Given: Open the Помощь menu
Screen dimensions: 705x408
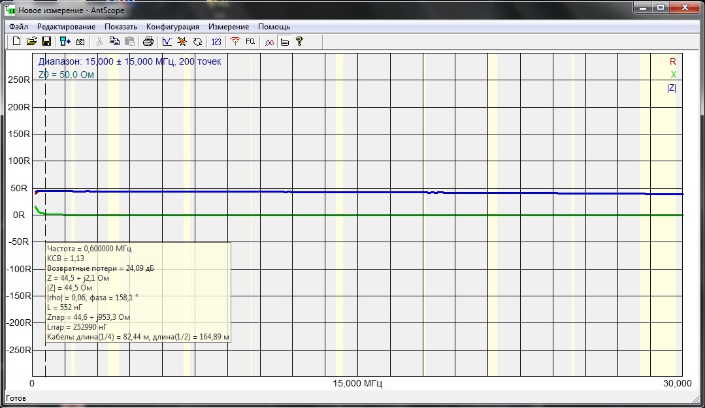Looking at the screenshot, I should [x=274, y=27].
